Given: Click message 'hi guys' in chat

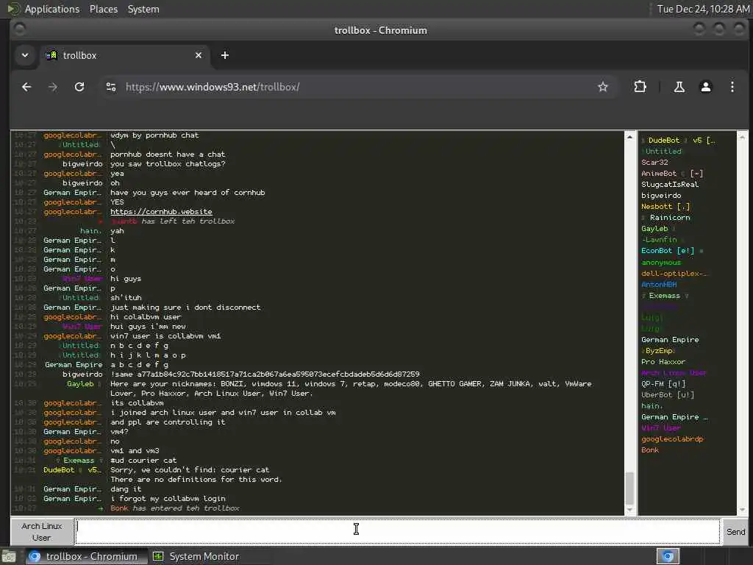Looking at the screenshot, I should [x=125, y=279].
